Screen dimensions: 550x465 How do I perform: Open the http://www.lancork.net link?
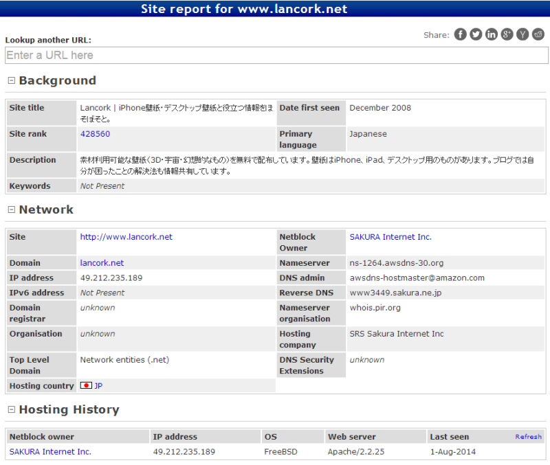[x=126, y=237]
